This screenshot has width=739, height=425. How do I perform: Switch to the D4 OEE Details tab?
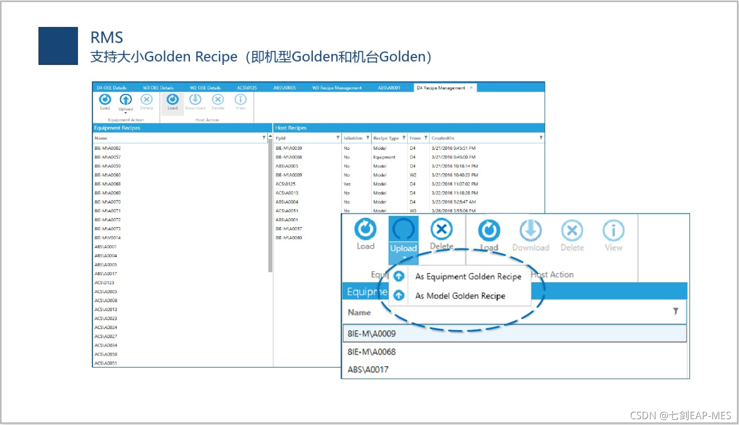pyautogui.click(x=111, y=88)
